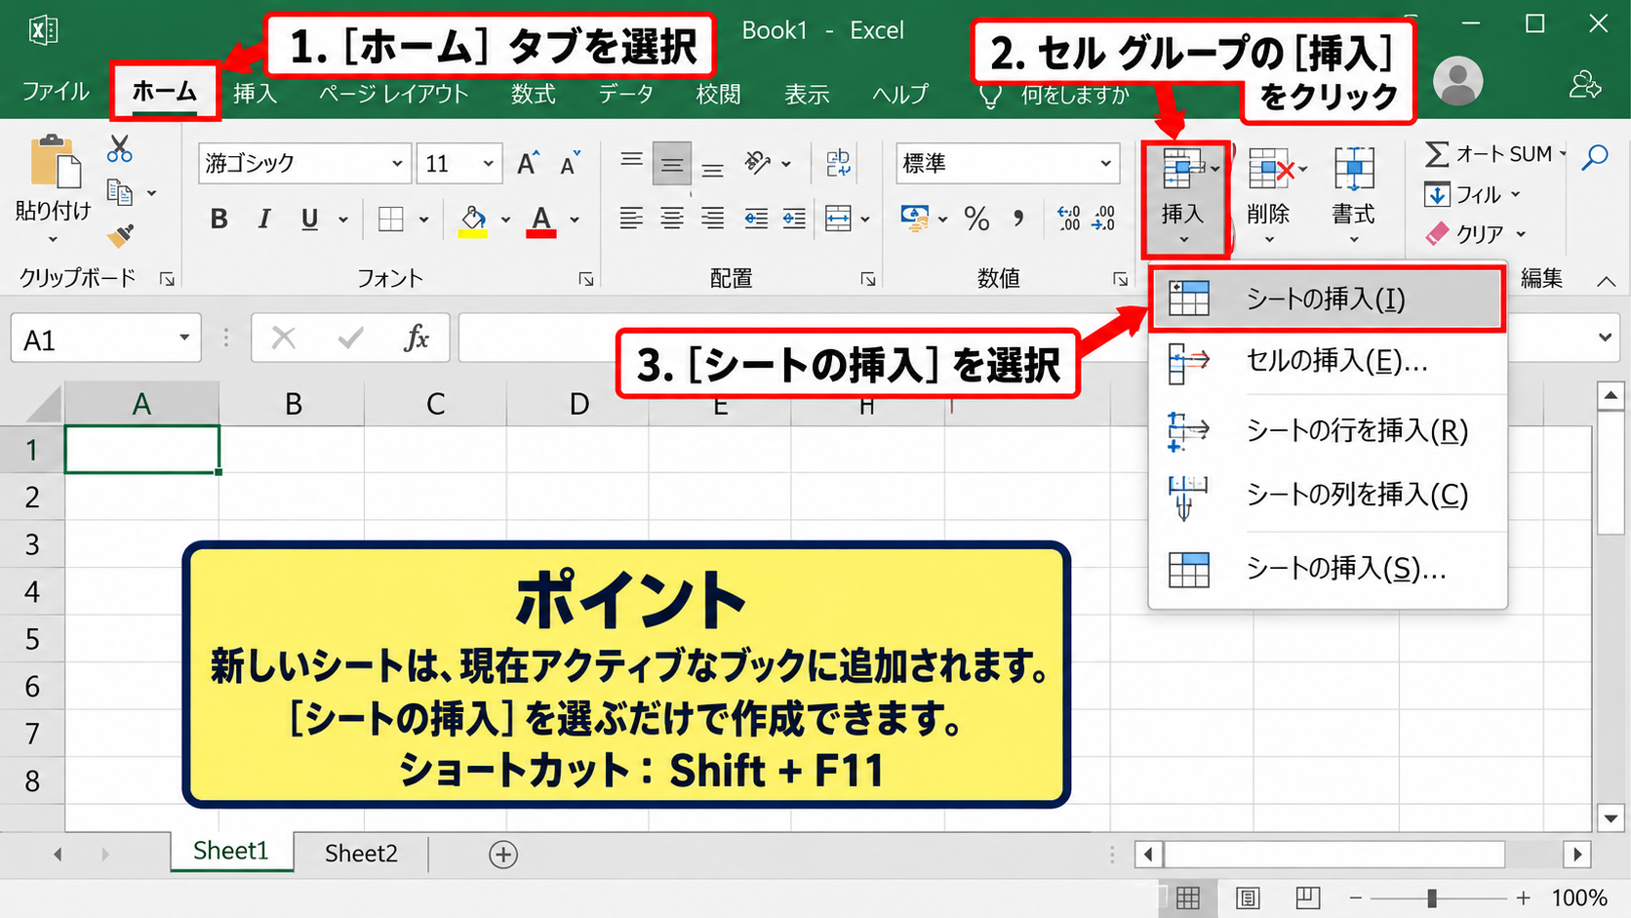Switch to Page Layout view icon

coord(1248,898)
